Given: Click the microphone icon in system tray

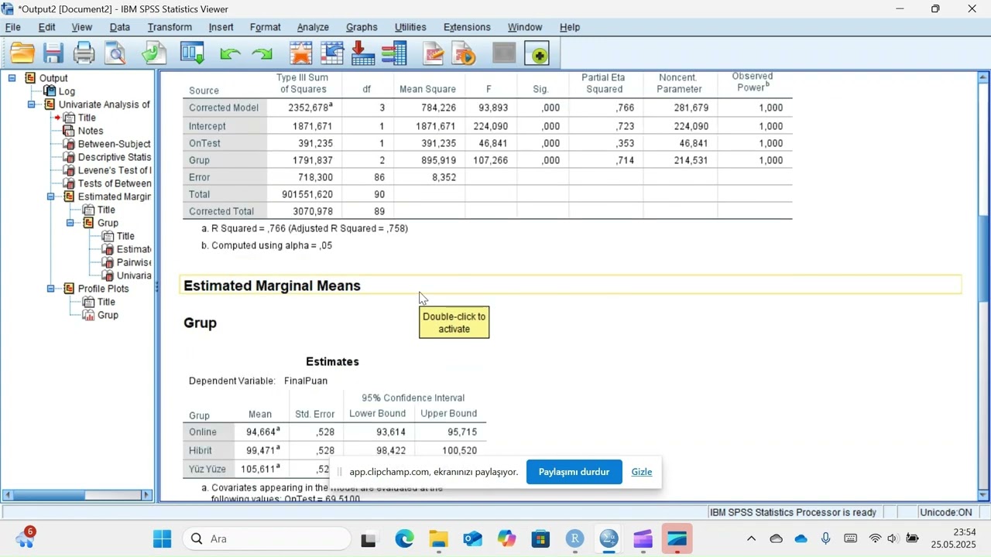Looking at the screenshot, I should click(x=826, y=539).
